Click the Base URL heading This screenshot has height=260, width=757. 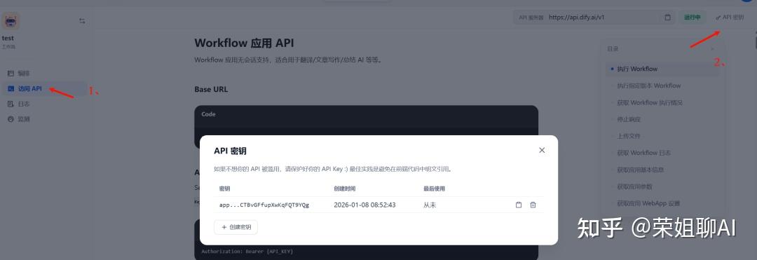pyautogui.click(x=211, y=89)
